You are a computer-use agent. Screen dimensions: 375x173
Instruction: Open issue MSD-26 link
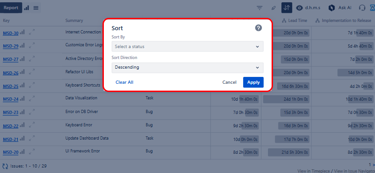(11, 73)
